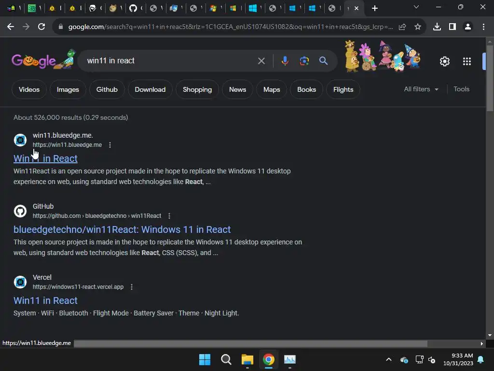Expand the All filters dropdown

click(421, 89)
